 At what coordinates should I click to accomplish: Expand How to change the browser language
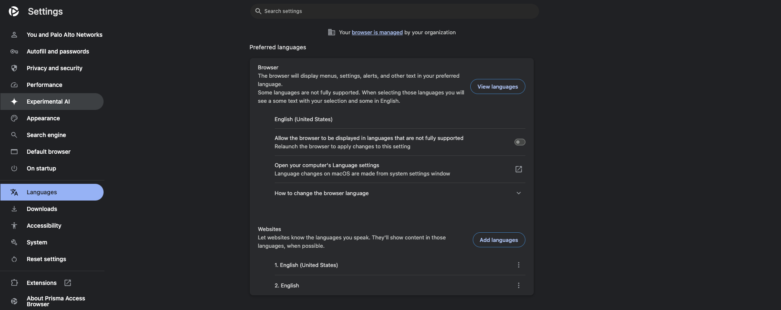pos(518,193)
